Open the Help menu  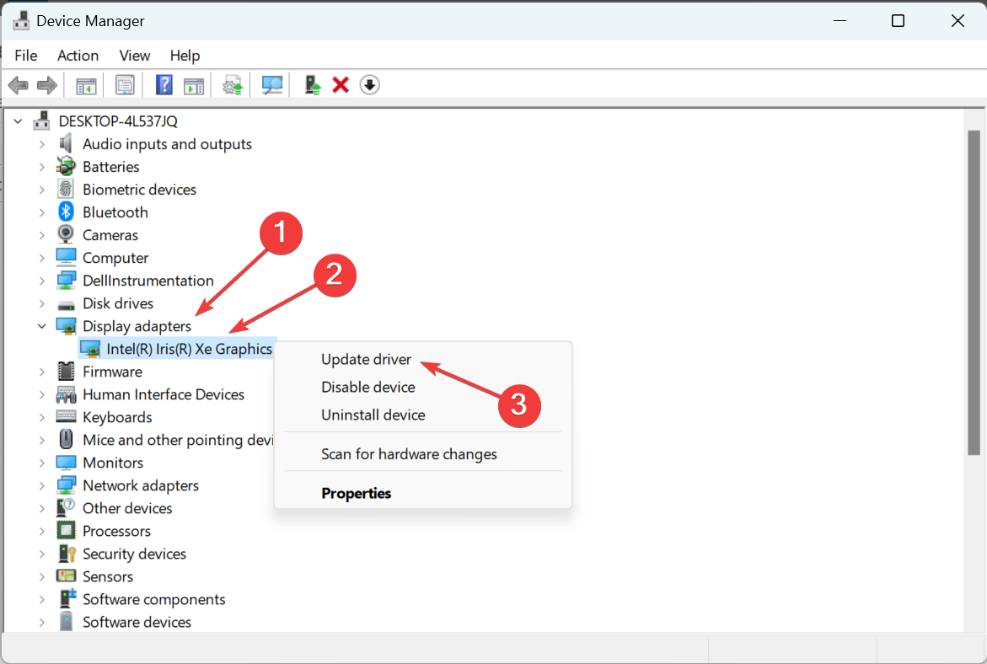(x=185, y=56)
